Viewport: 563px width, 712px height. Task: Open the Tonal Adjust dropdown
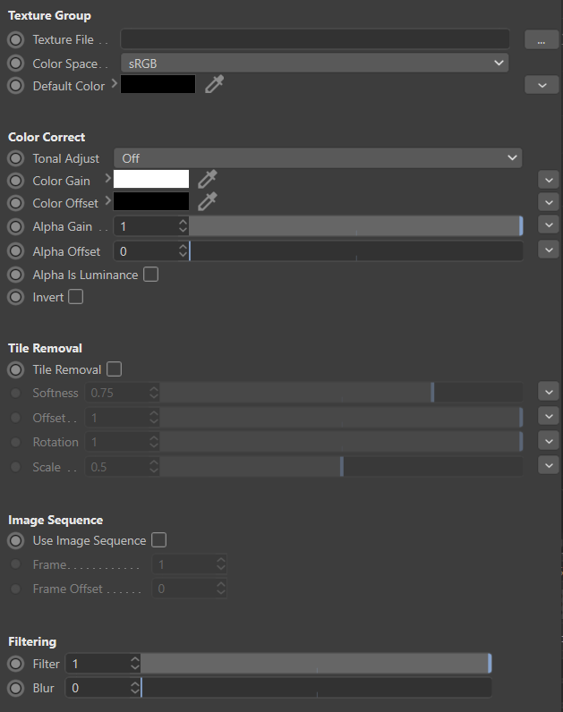(x=318, y=158)
